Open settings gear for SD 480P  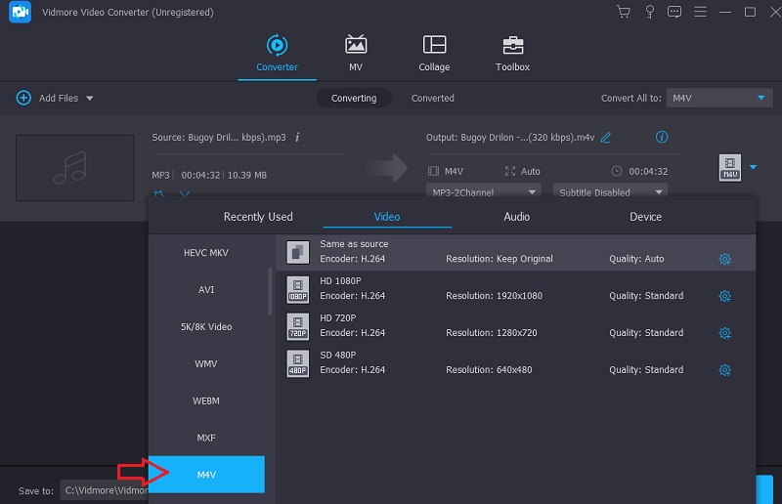[724, 370]
